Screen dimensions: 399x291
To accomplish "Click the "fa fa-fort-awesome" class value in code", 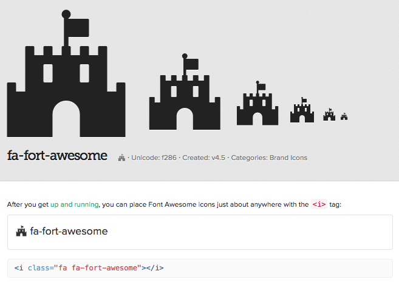I will click(98, 268).
